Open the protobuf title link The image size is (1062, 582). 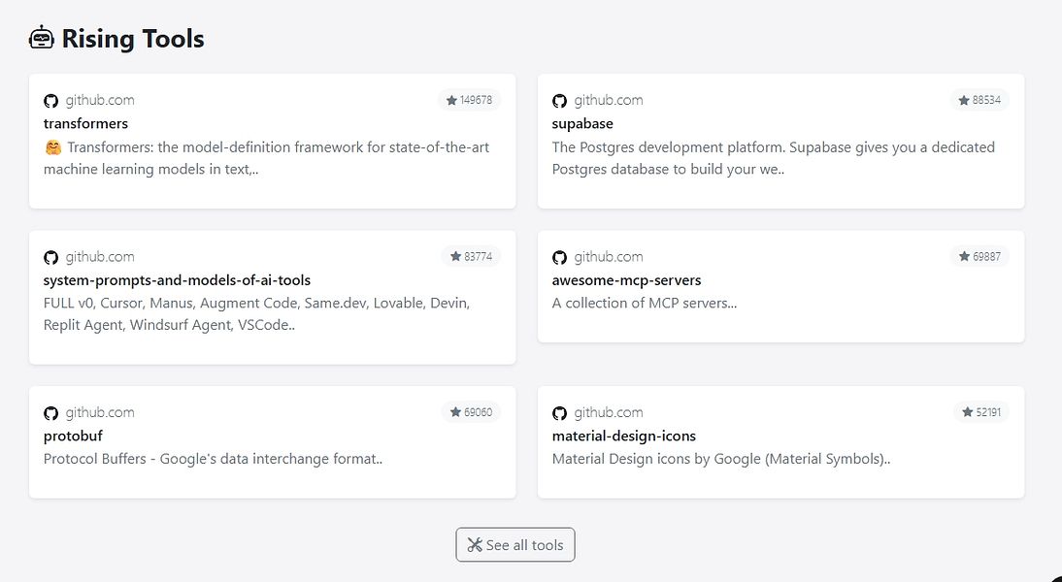[73, 436]
